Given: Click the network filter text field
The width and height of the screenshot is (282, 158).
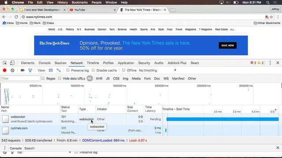Looking at the screenshot, I should pos(20,79).
